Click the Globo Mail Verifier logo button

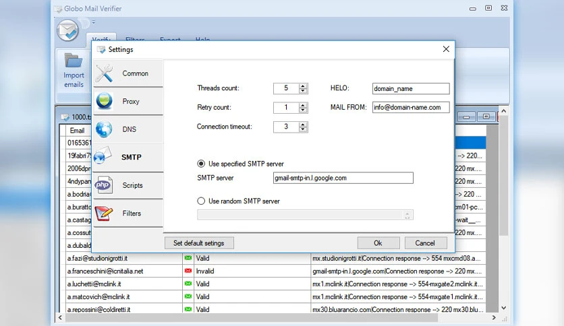67,30
